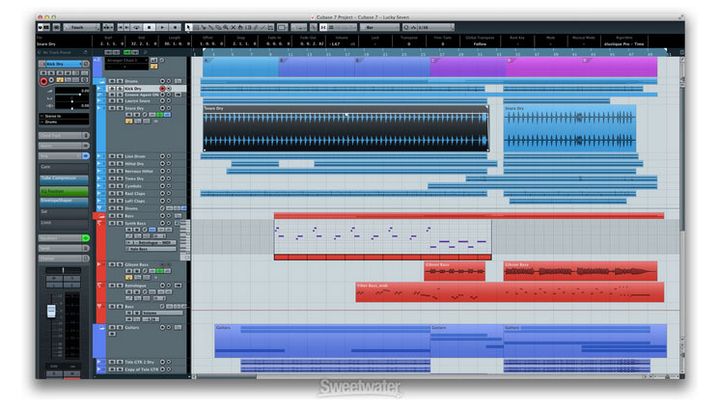Go to next marker transport button
The height and width of the screenshot is (409, 719).
[x=126, y=28]
